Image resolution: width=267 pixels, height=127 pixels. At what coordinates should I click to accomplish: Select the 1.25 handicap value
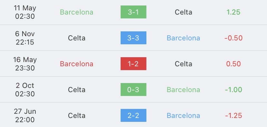point(233,12)
